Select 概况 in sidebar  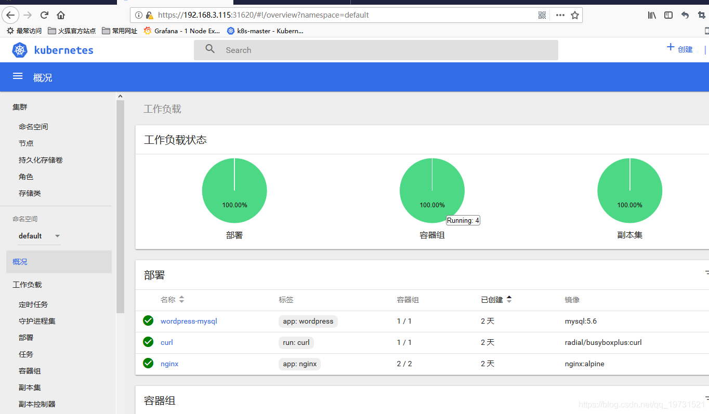(x=59, y=262)
